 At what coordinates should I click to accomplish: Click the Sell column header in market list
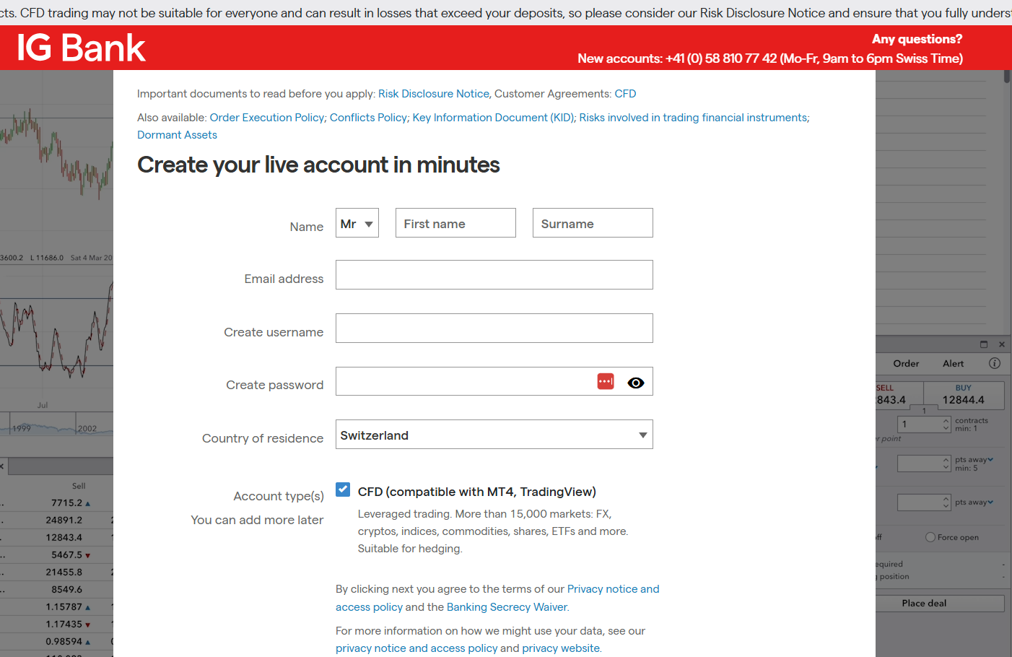click(79, 486)
